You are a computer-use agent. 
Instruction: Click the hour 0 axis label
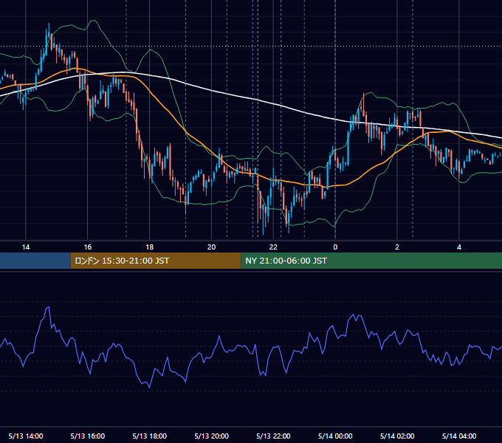pyautogui.click(x=335, y=247)
